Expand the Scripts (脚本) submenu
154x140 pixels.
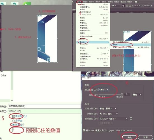pyautogui.click(x=93, y=50)
